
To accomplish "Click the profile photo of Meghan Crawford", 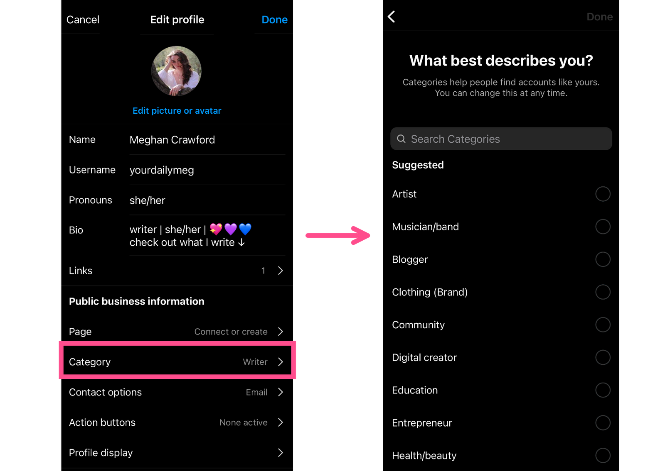I will tap(176, 71).
